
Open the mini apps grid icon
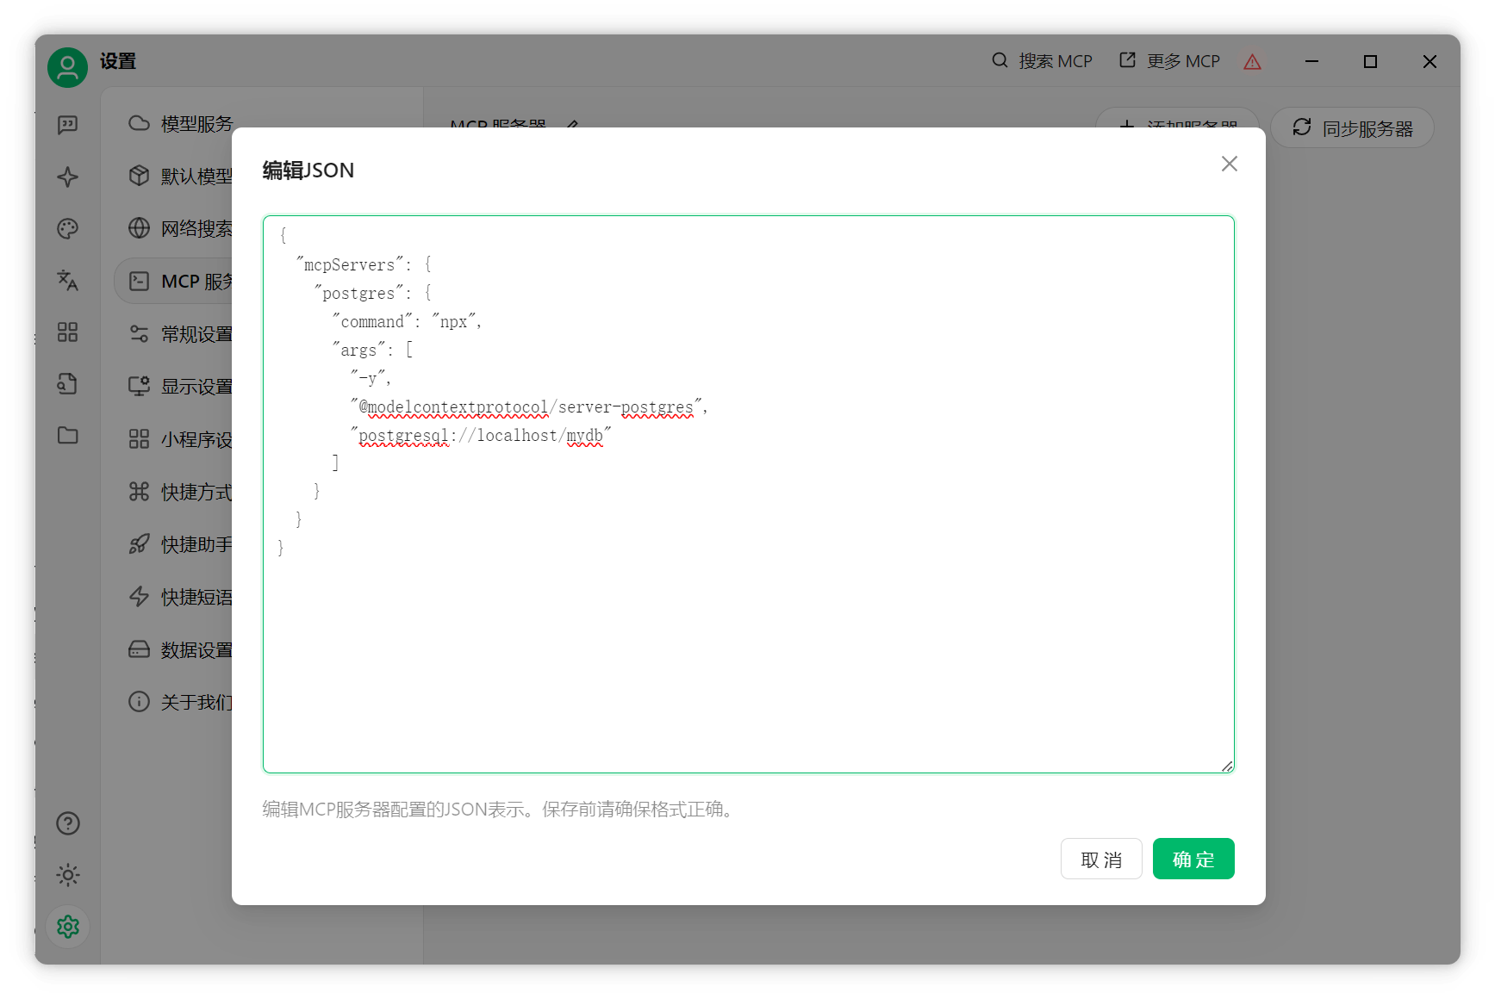(67, 332)
